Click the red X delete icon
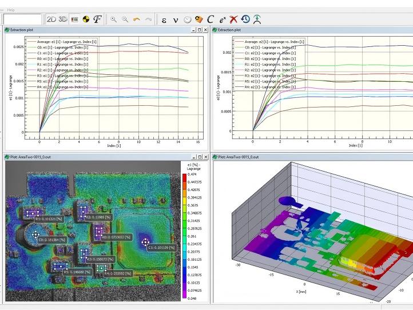 233,19
